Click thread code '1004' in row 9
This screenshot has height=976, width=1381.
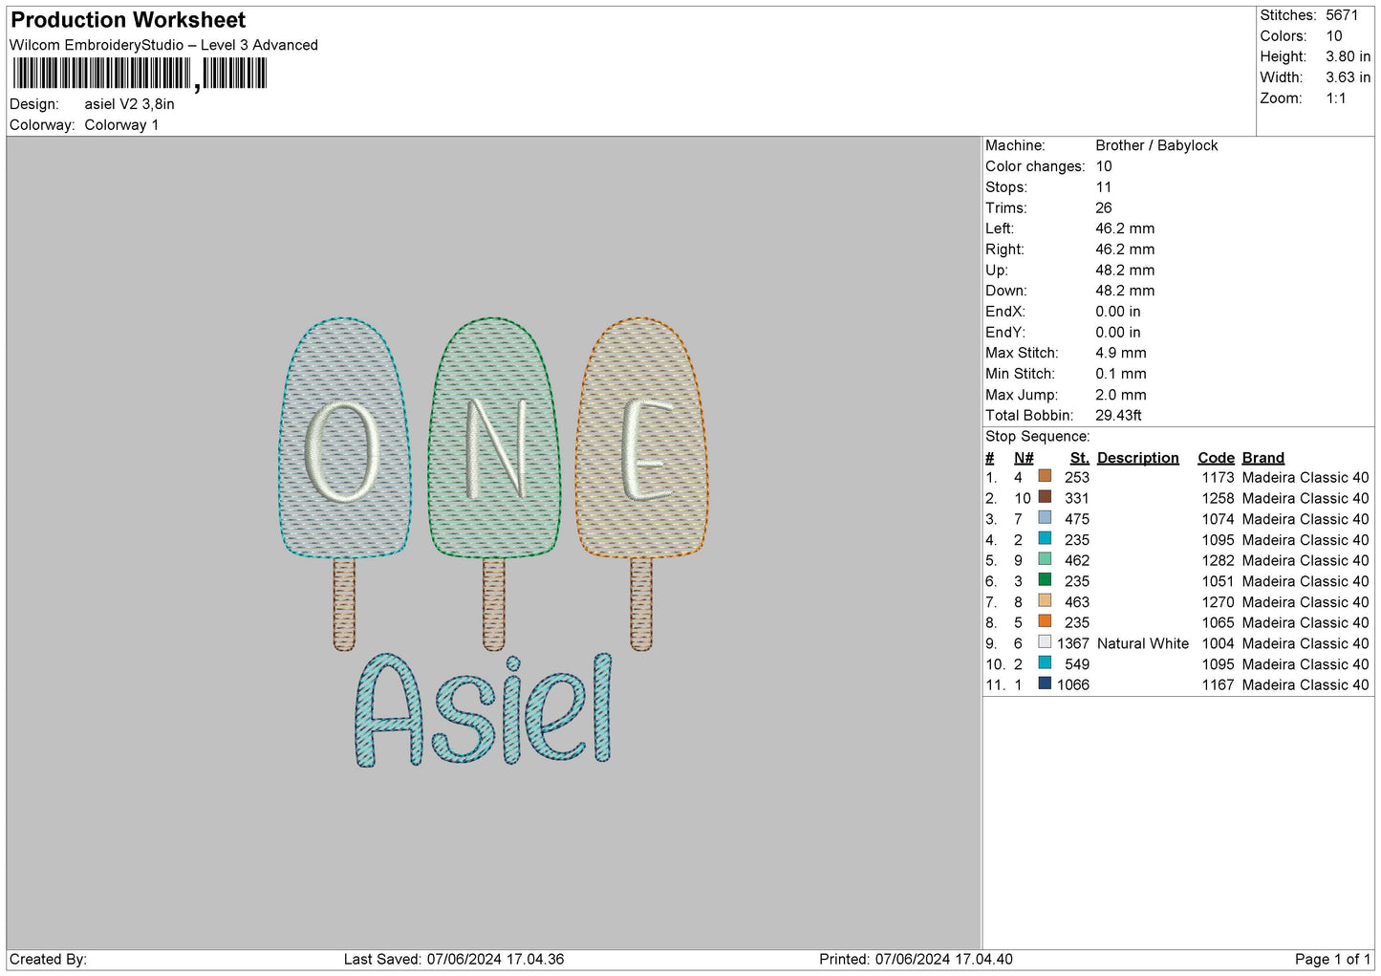click(x=1218, y=643)
